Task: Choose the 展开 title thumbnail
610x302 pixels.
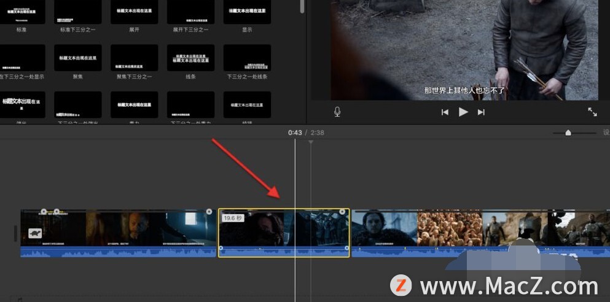Action: click(x=134, y=12)
